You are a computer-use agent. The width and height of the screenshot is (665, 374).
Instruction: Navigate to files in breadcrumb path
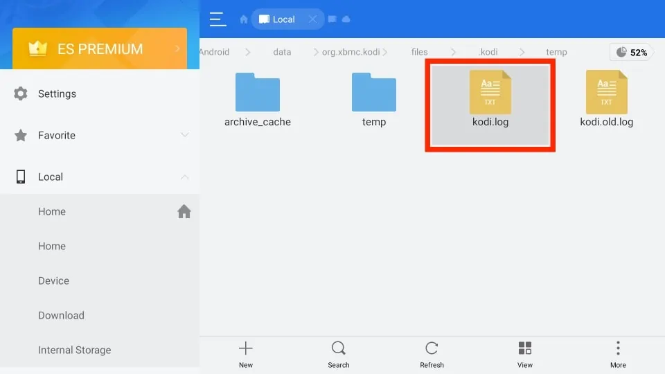click(420, 52)
